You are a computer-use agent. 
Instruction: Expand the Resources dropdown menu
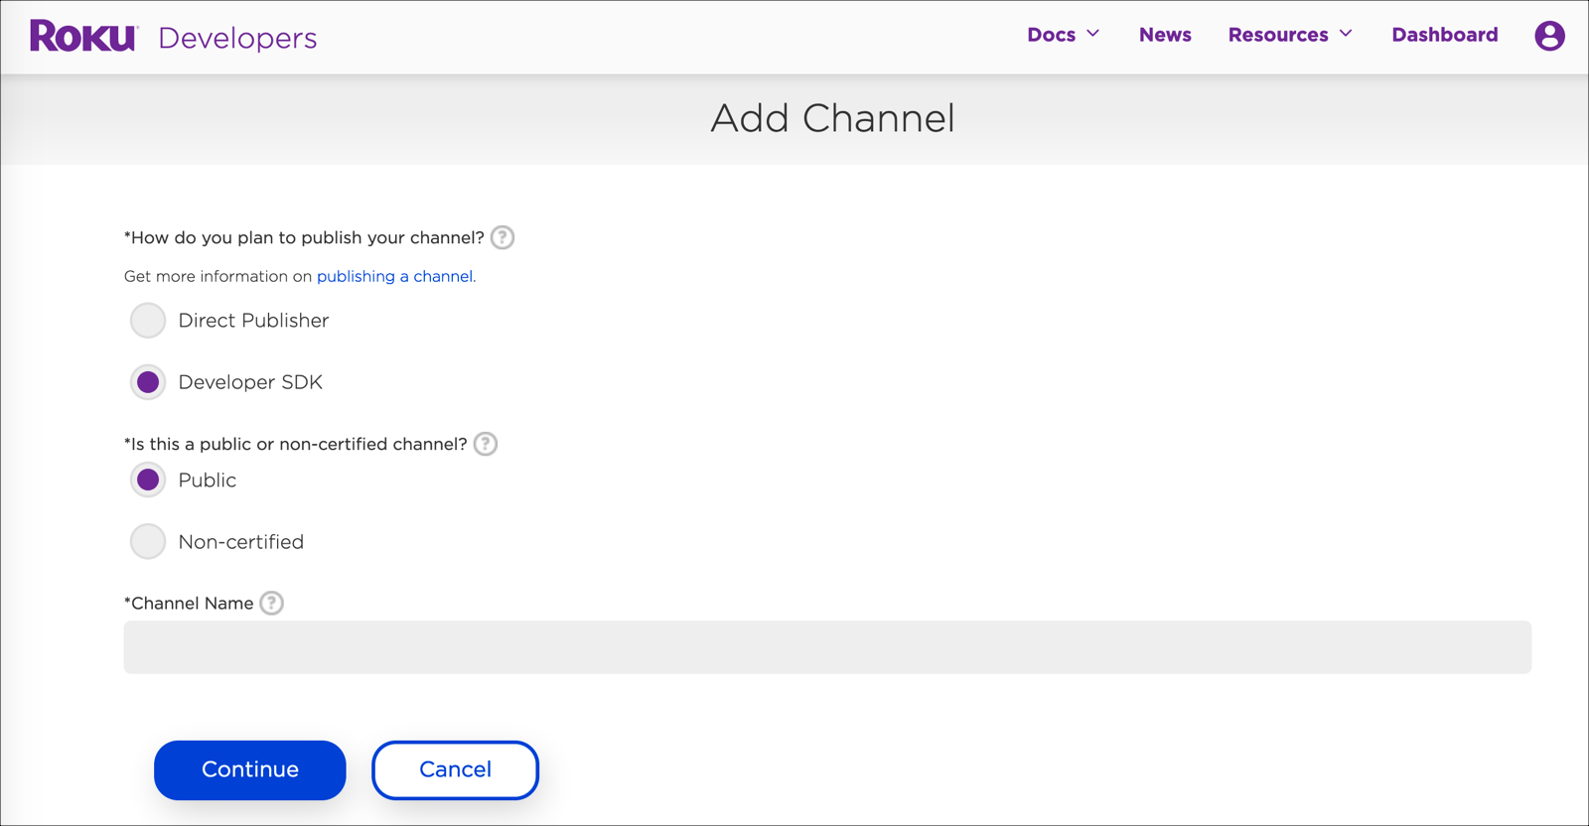[x=1290, y=35]
